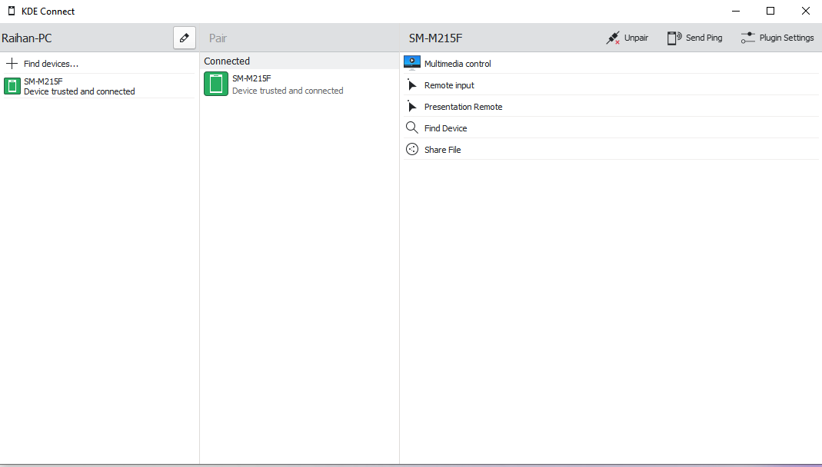822x467 pixels.
Task: Click the SM-M215F page title heading
Action: click(436, 38)
